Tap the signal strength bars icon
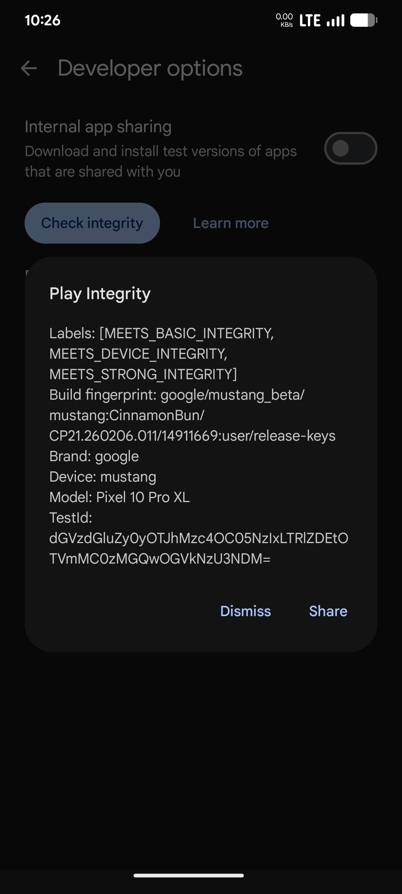Screen dimensions: 402x894 [335, 20]
